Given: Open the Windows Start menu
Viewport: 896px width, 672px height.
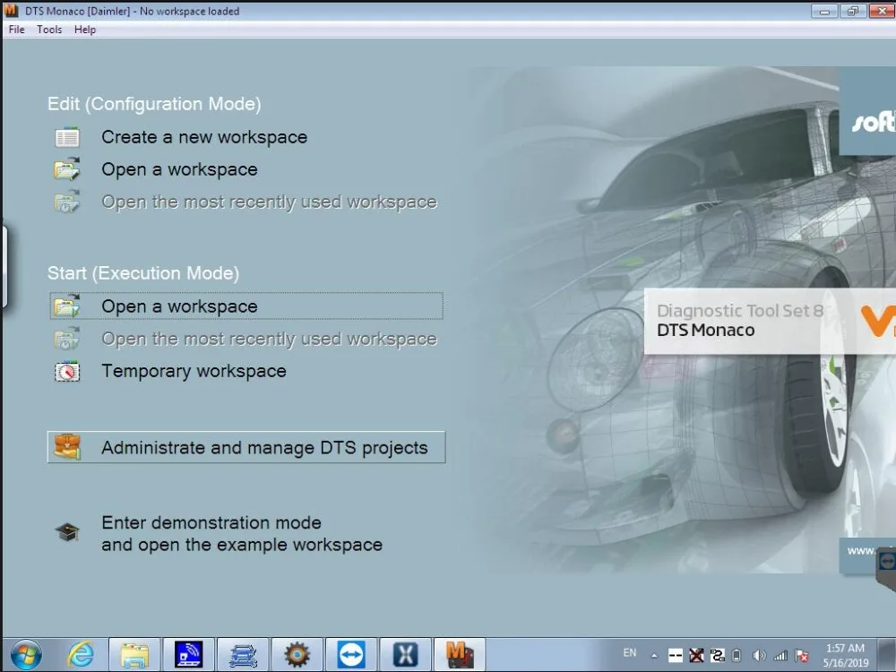Looking at the screenshot, I should click(26, 655).
